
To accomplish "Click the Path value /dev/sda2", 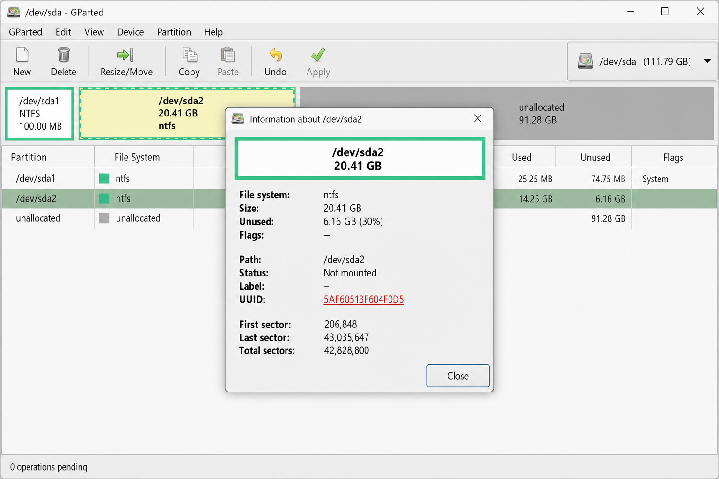I will (x=344, y=260).
